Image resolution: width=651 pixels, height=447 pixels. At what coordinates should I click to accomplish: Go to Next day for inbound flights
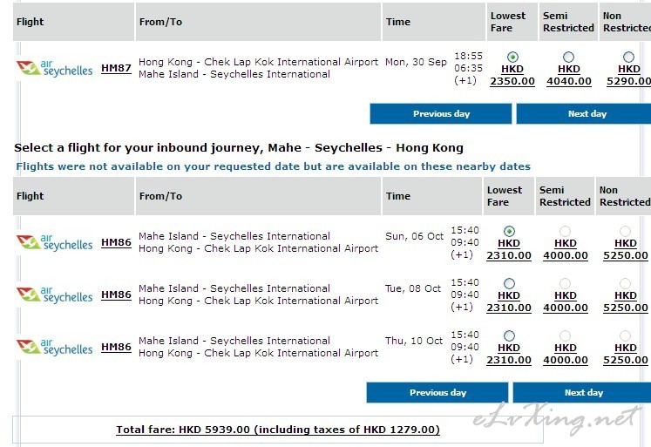point(582,393)
